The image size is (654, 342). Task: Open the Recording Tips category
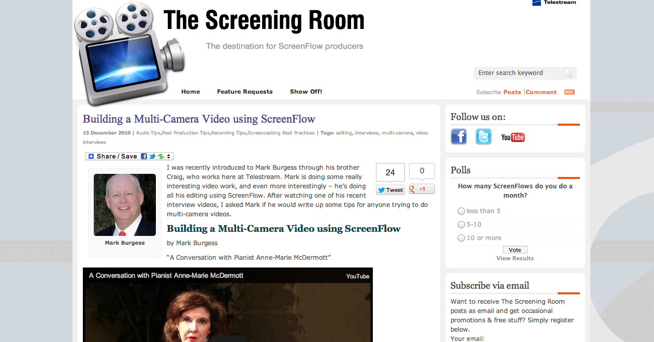click(228, 133)
